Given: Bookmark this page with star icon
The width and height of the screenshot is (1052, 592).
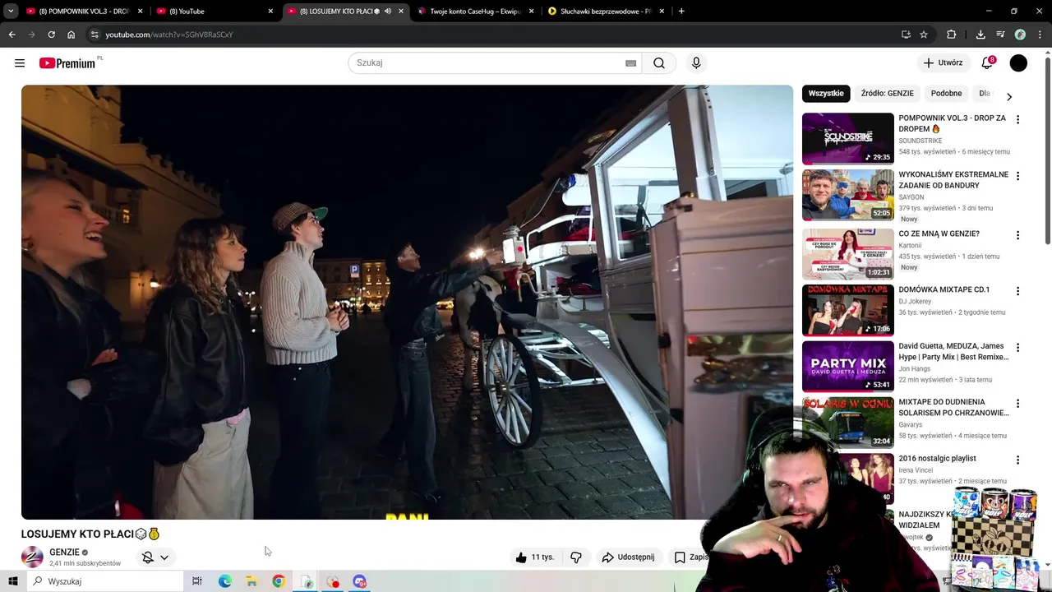Looking at the screenshot, I should tap(924, 35).
